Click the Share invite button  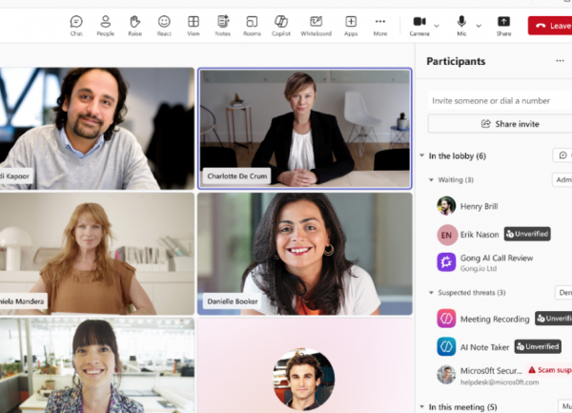pyautogui.click(x=500, y=124)
